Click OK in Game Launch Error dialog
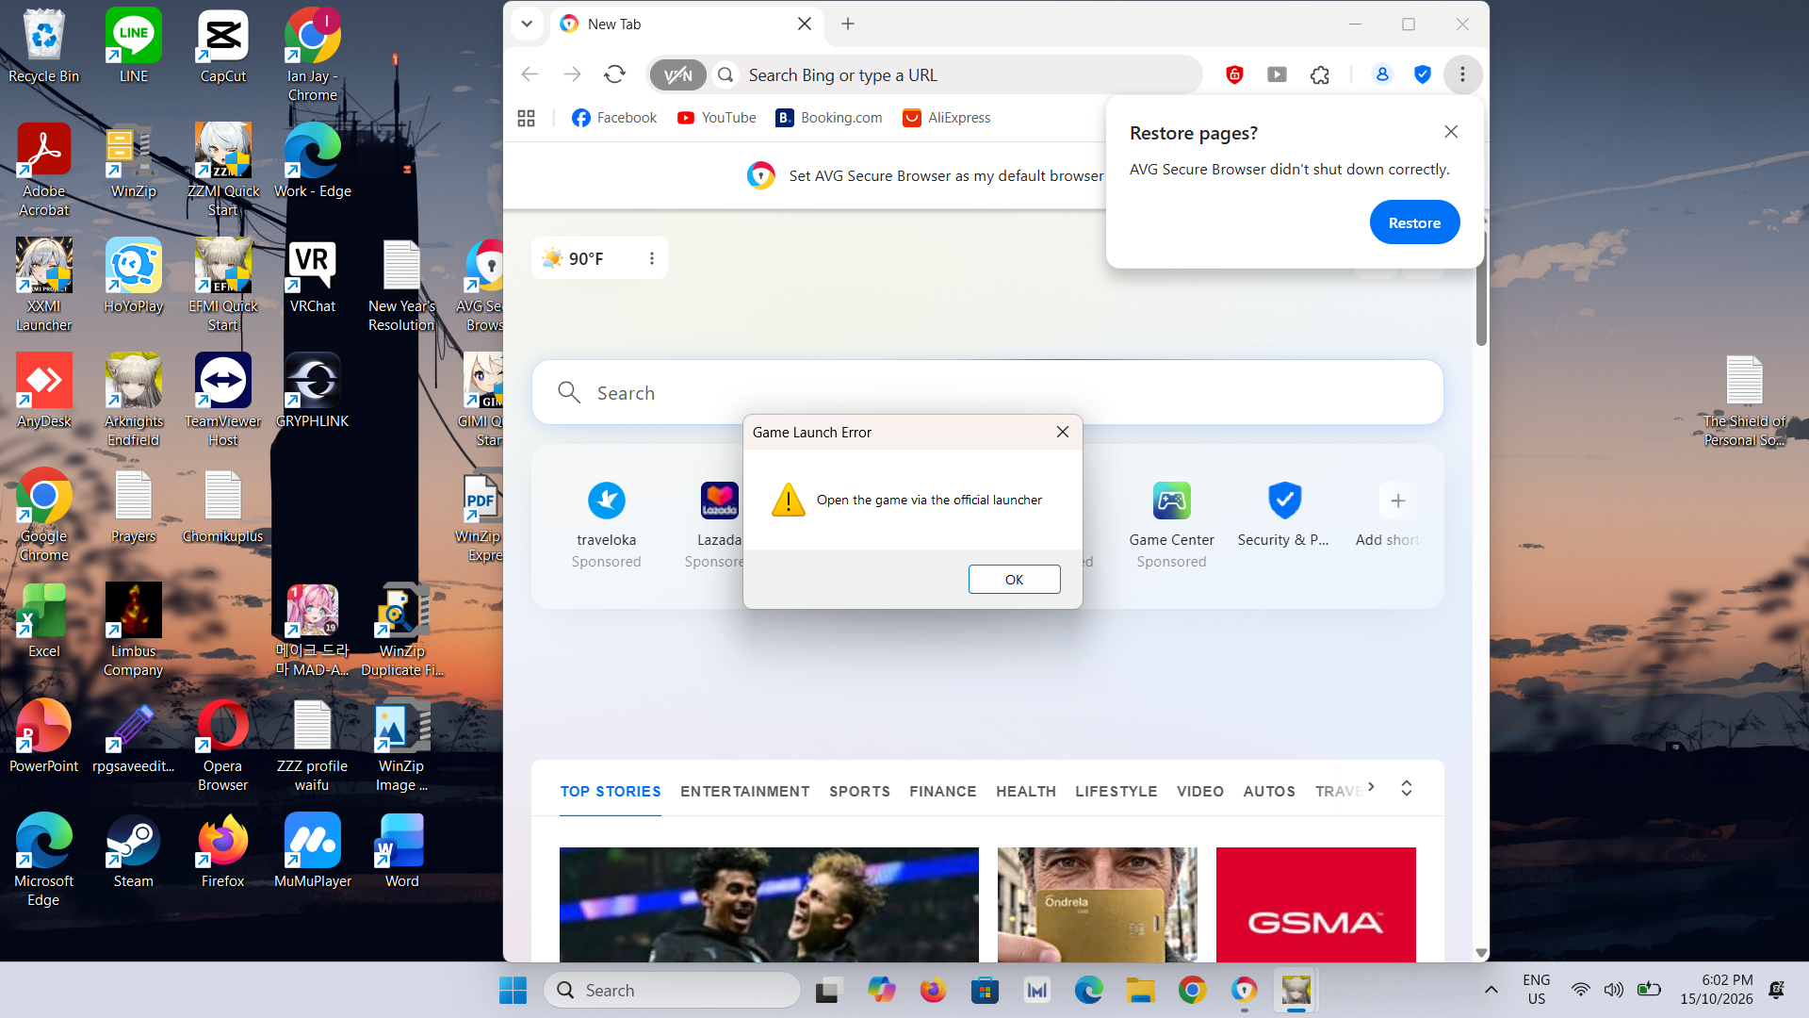Image resolution: width=1809 pixels, height=1018 pixels. pyautogui.click(x=1014, y=579)
